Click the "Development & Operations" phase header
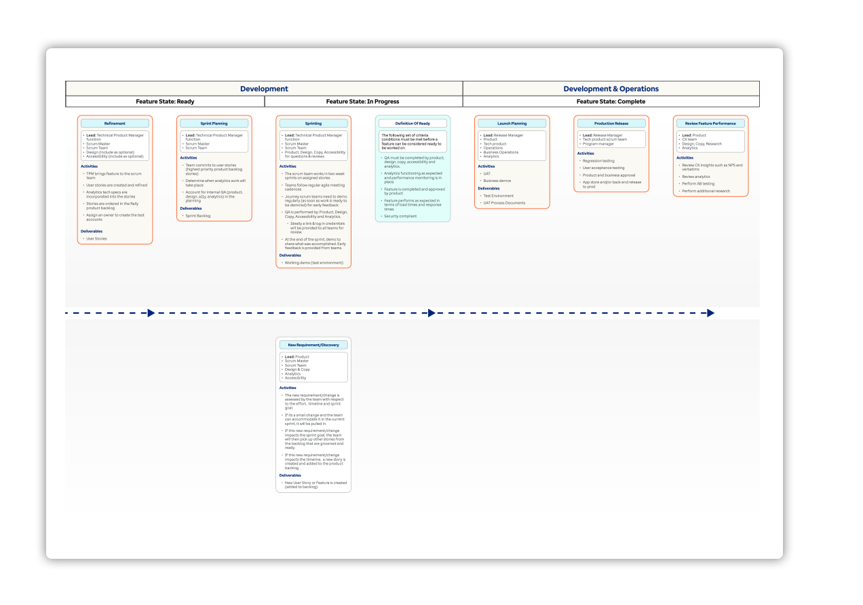Viewport: 863px width, 605px height. pyautogui.click(x=611, y=89)
